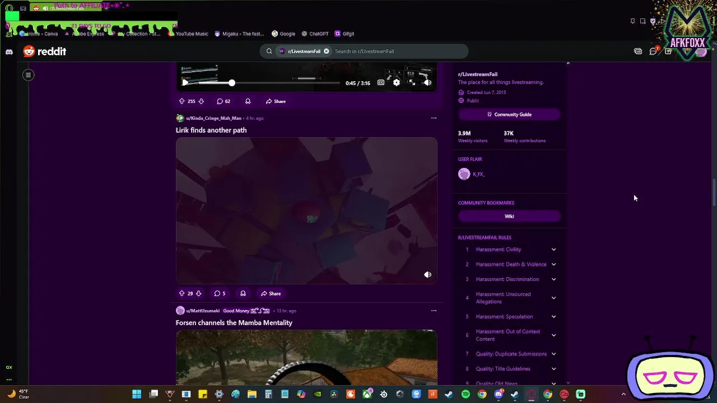Viewport: 717px width, 403px height.
Task: Seek using the video progress slider handle
Action: coord(232,83)
